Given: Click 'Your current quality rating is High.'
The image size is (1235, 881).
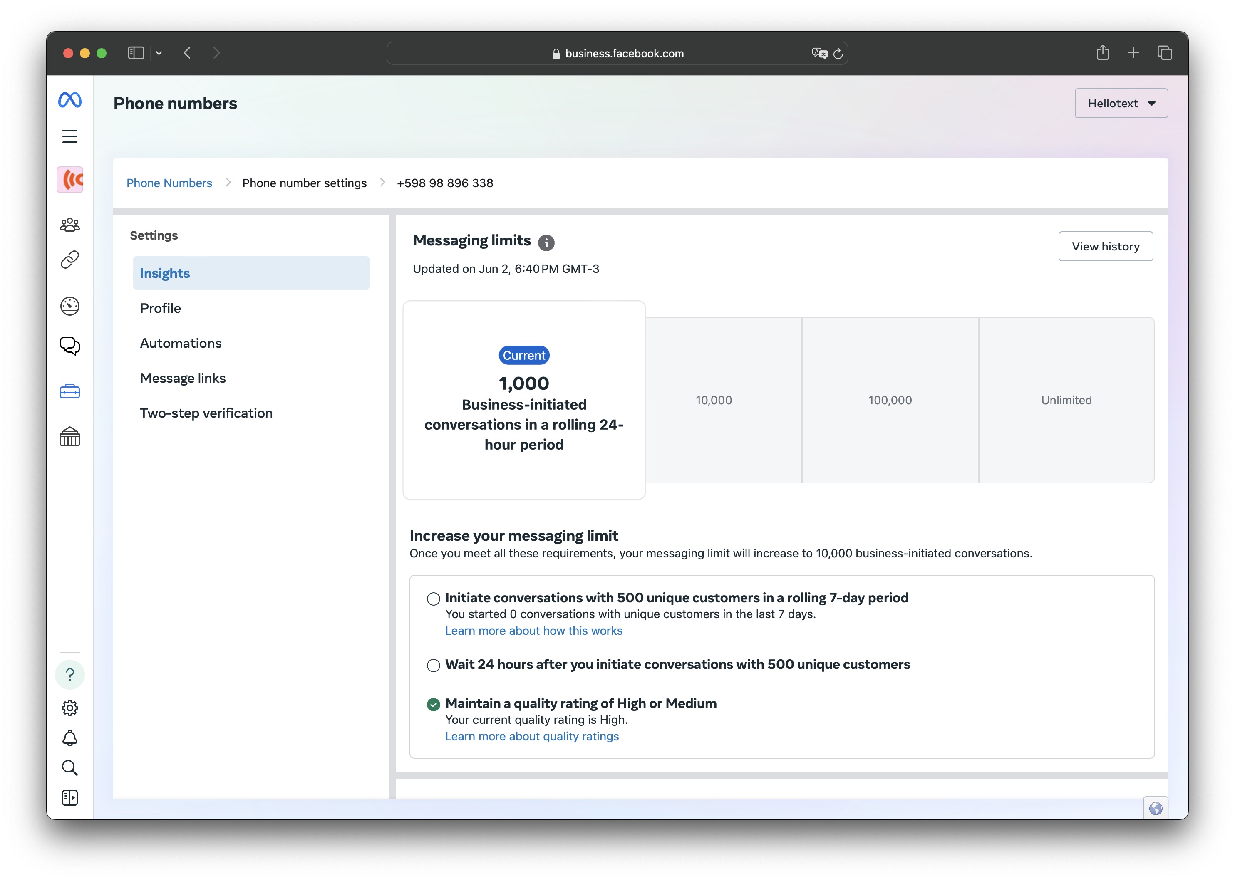Looking at the screenshot, I should click(x=536, y=719).
